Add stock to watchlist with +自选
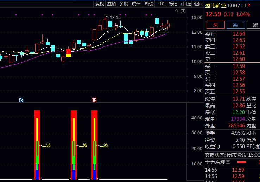This screenshot has width=260, height=182. 186,4
